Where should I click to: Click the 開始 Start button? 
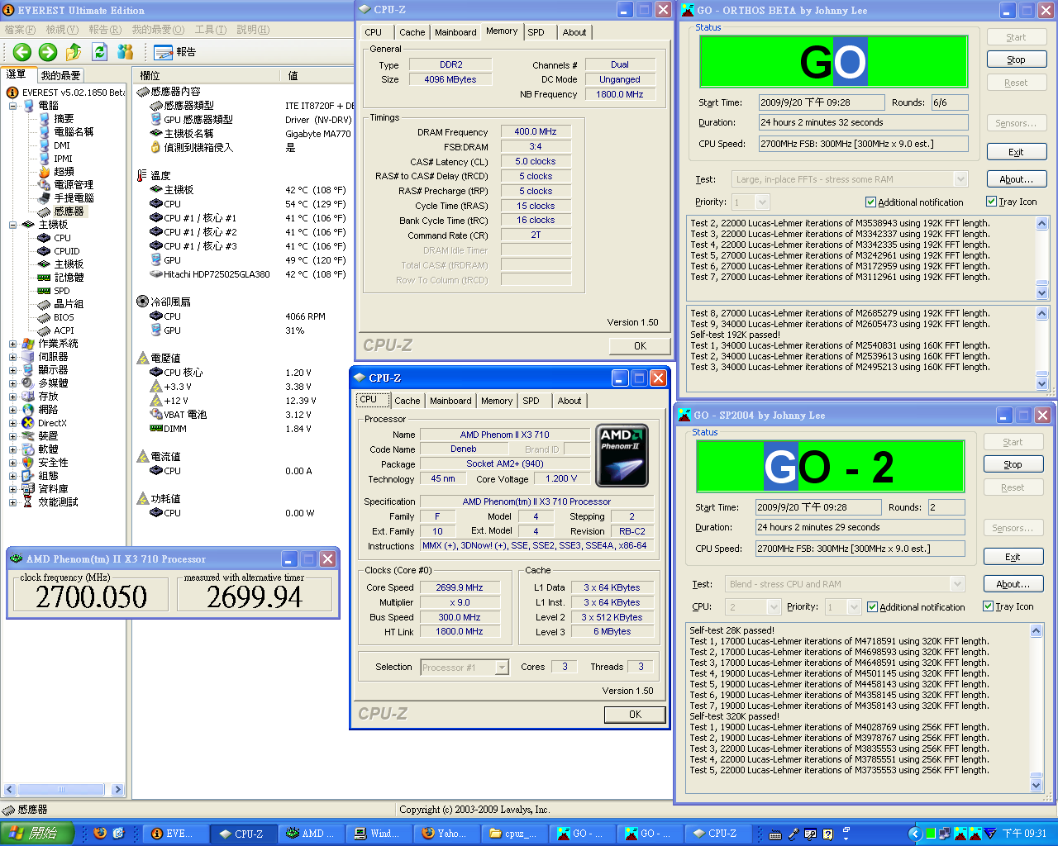click(x=37, y=834)
